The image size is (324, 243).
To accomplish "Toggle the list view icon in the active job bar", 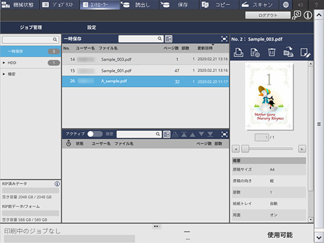I will [x=167, y=134].
